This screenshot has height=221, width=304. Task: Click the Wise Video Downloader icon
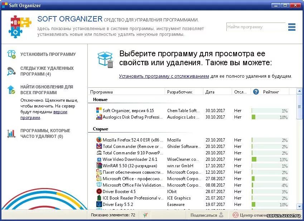click(99, 159)
